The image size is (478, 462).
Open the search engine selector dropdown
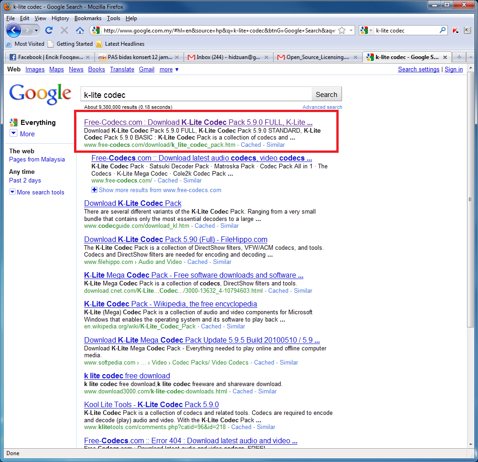tap(366, 30)
